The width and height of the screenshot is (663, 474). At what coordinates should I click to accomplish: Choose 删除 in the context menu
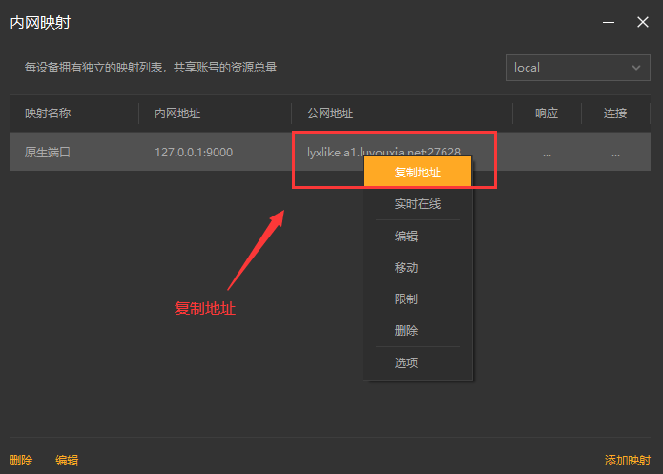[x=418, y=330]
